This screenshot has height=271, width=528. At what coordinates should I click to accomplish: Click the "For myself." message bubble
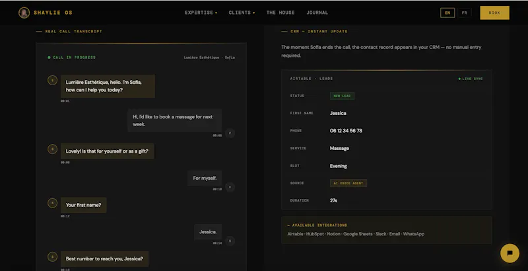coord(205,178)
